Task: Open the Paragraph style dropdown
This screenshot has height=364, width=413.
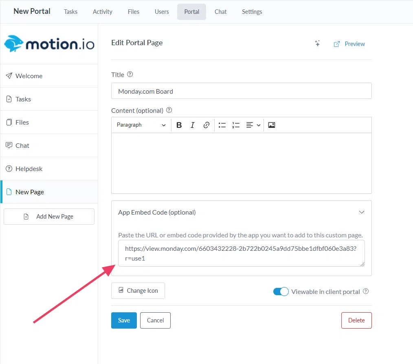Action: pos(141,125)
